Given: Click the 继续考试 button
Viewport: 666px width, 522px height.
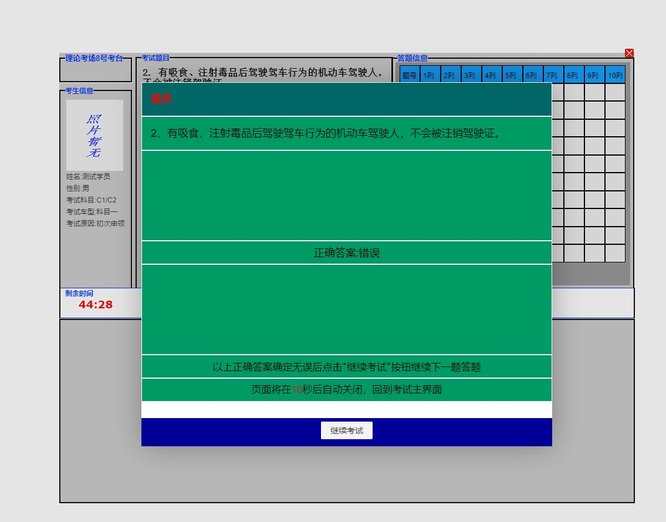Looking at the screenshot, I should (347, 430).
